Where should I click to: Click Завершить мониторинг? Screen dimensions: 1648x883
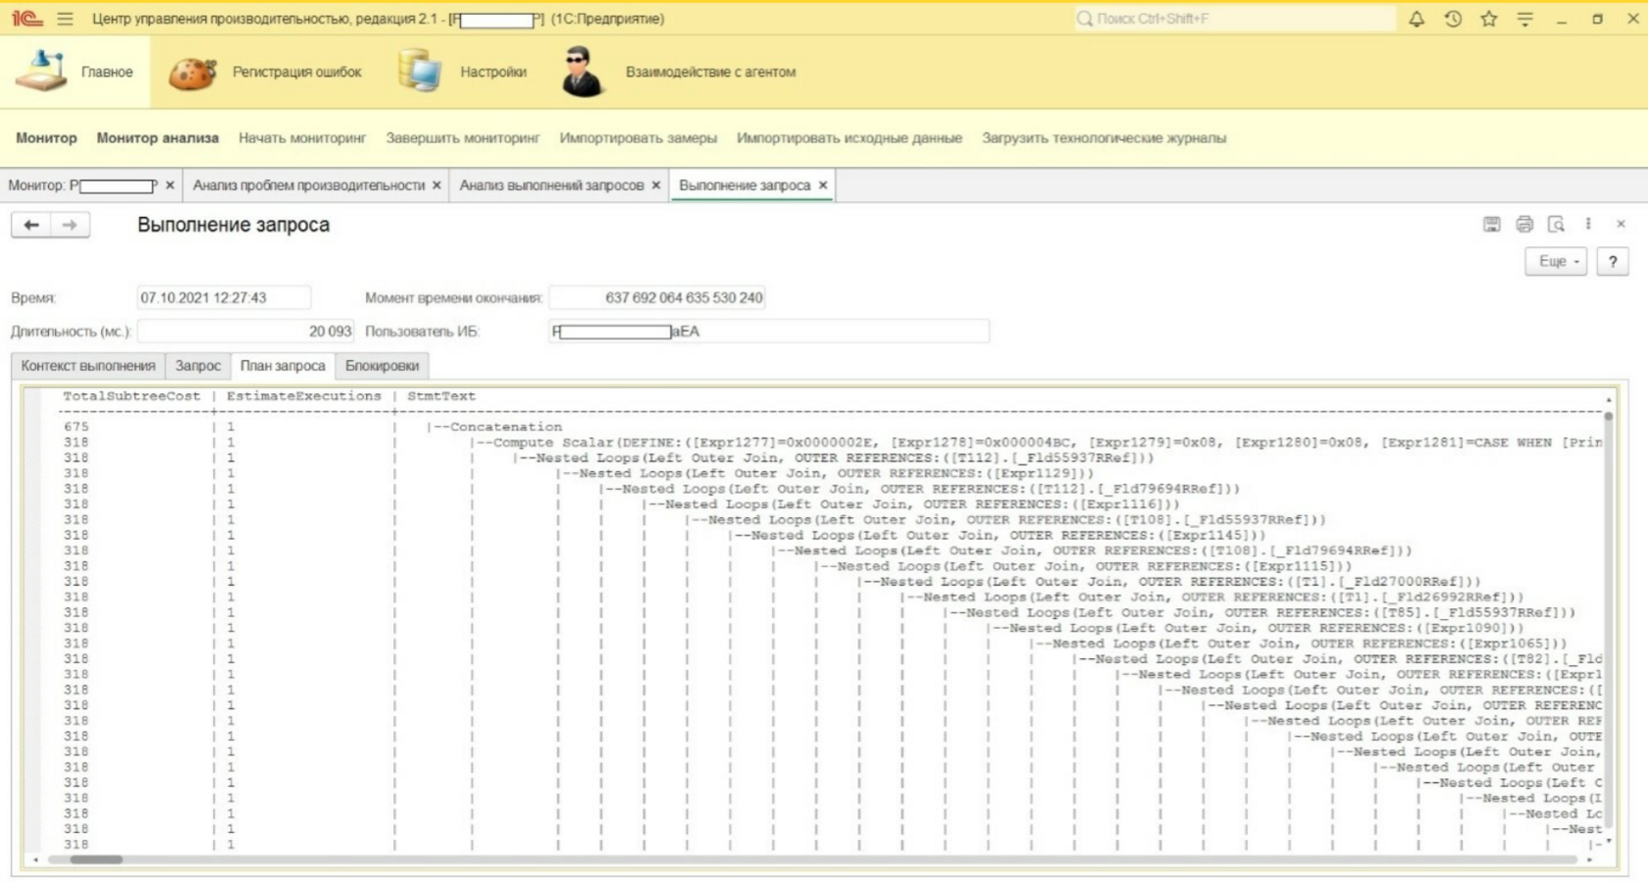tap(463, 138)
